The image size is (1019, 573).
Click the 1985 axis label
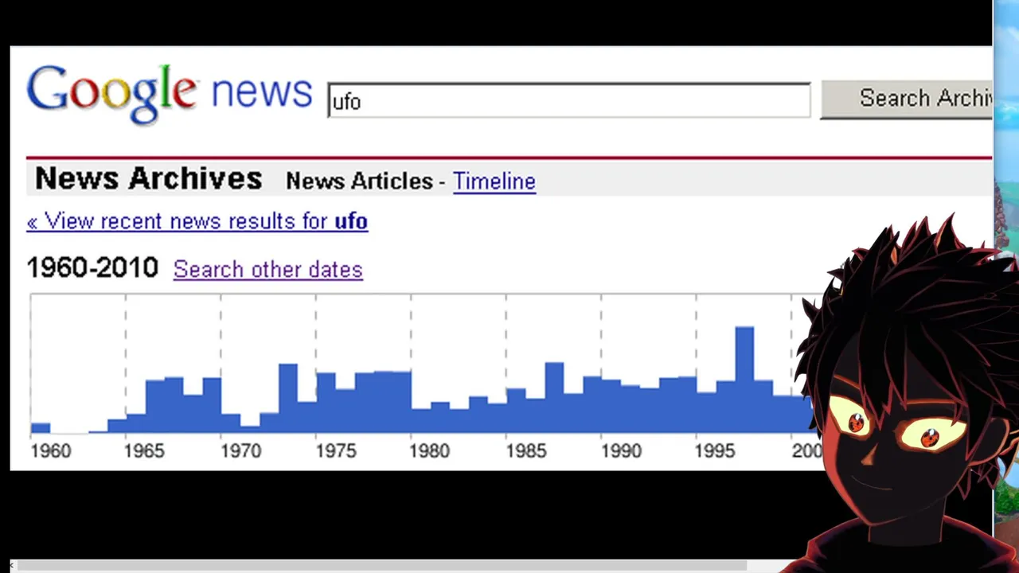pos(526,451)
